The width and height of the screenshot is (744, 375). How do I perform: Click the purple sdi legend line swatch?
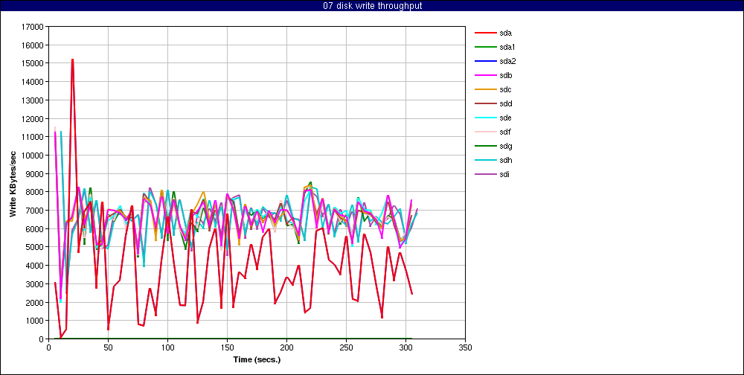(485, 174)
